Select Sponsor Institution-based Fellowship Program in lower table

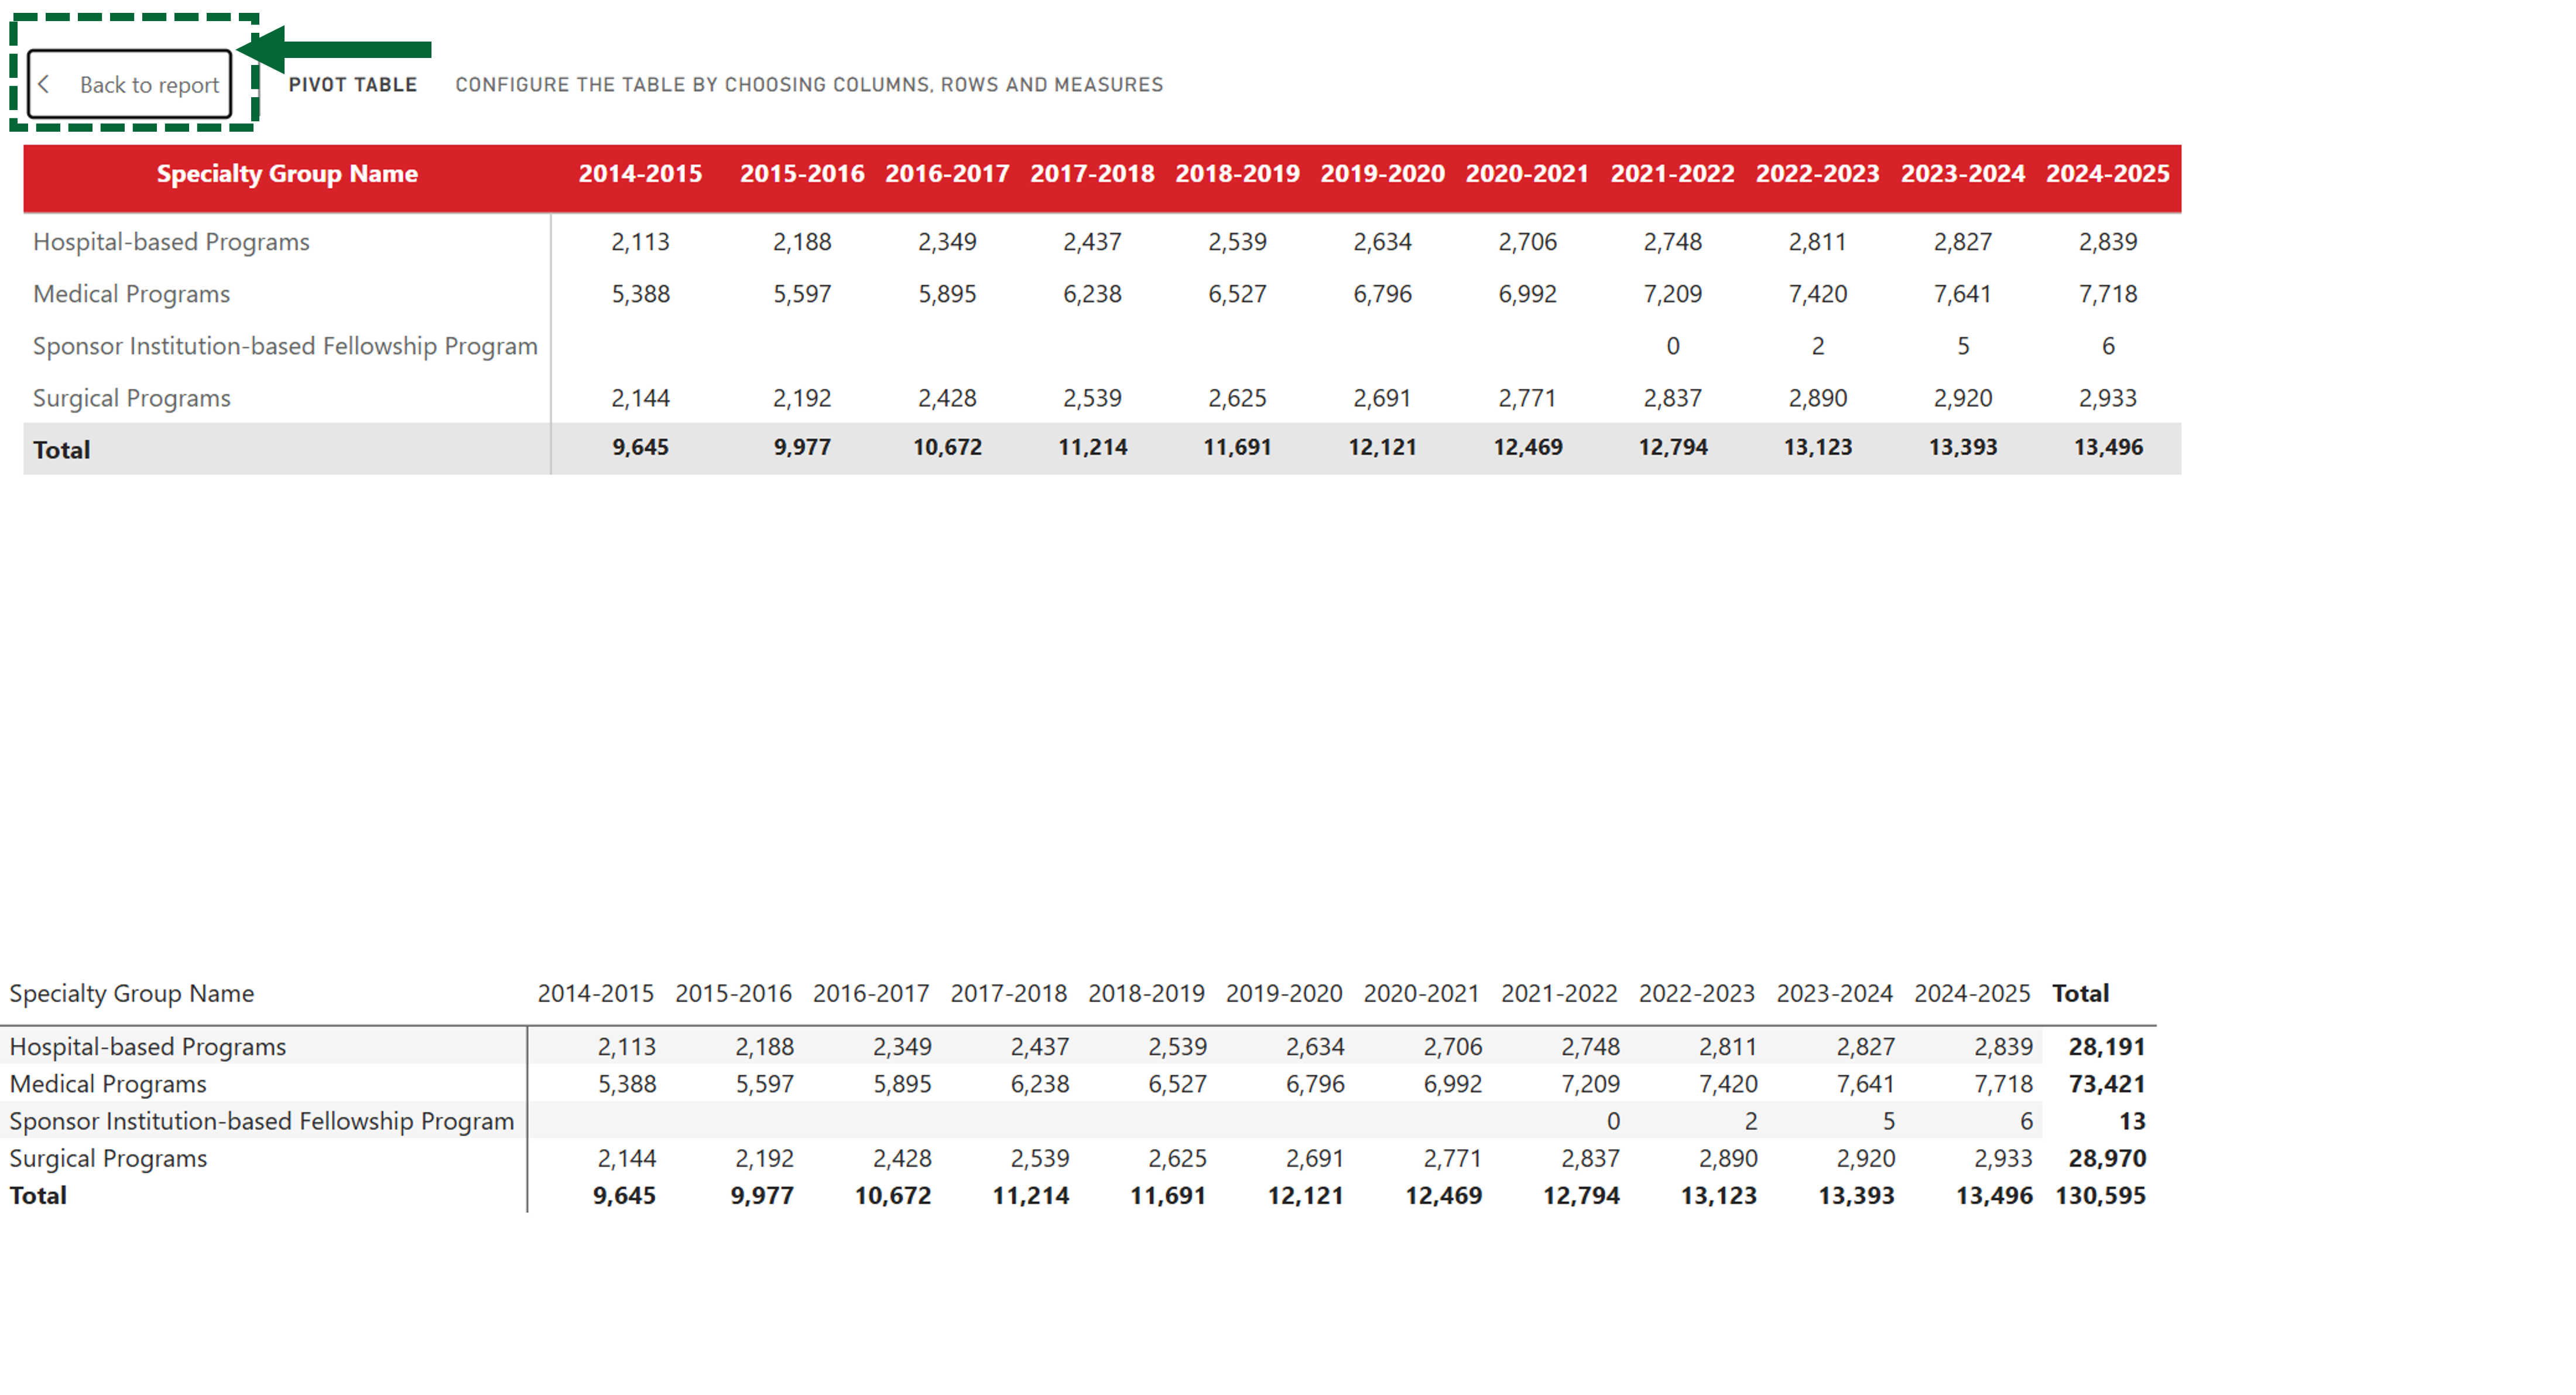click(261, 1121)
